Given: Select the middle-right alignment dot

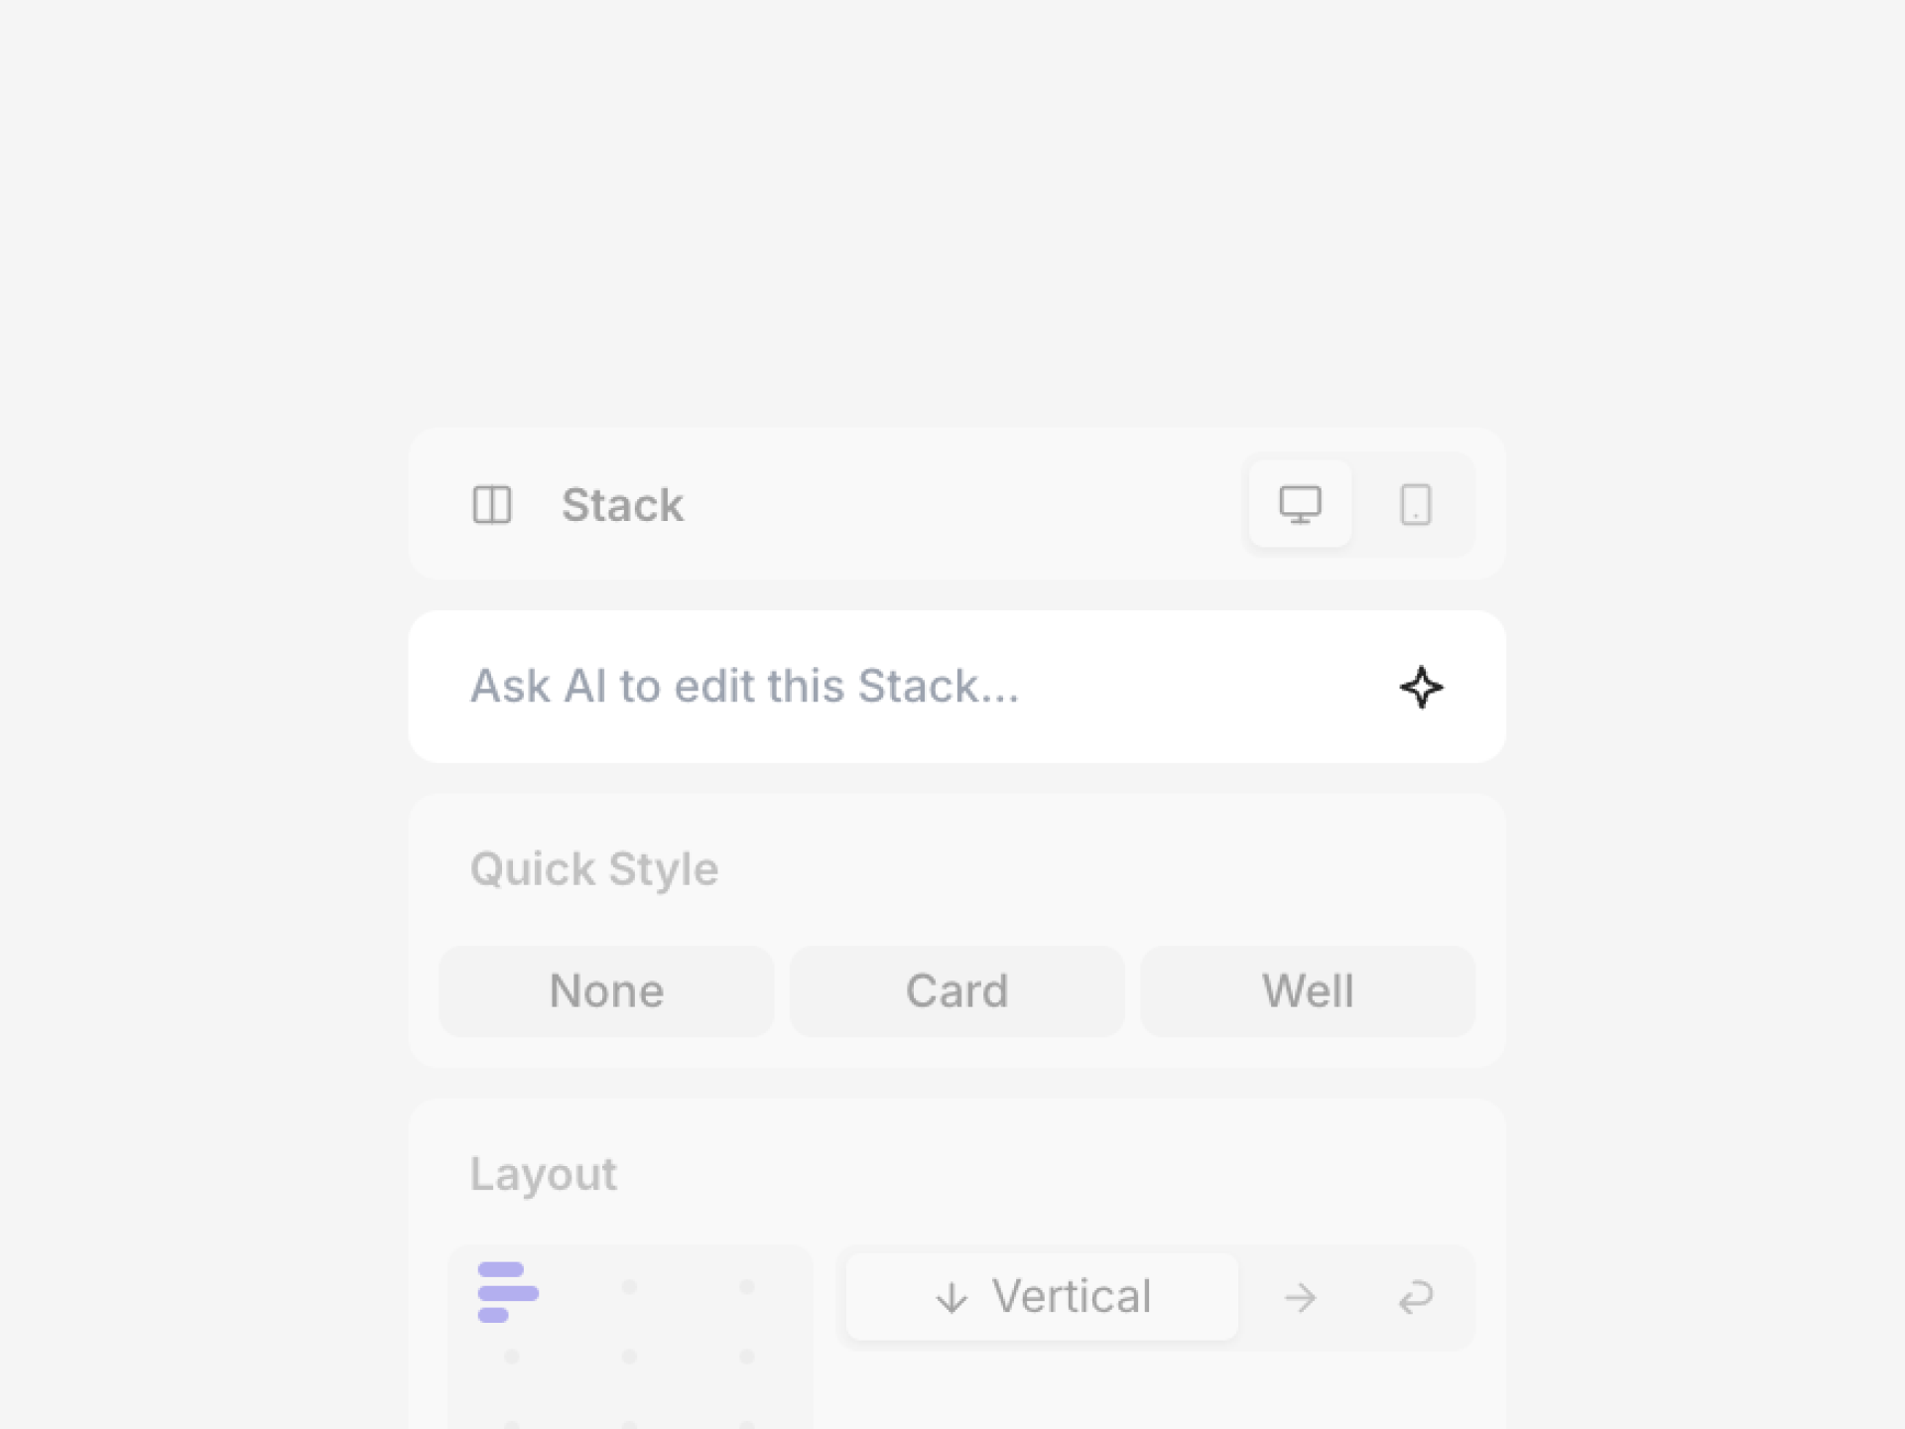Looking at the screenshot, I should pos(748,1357).
